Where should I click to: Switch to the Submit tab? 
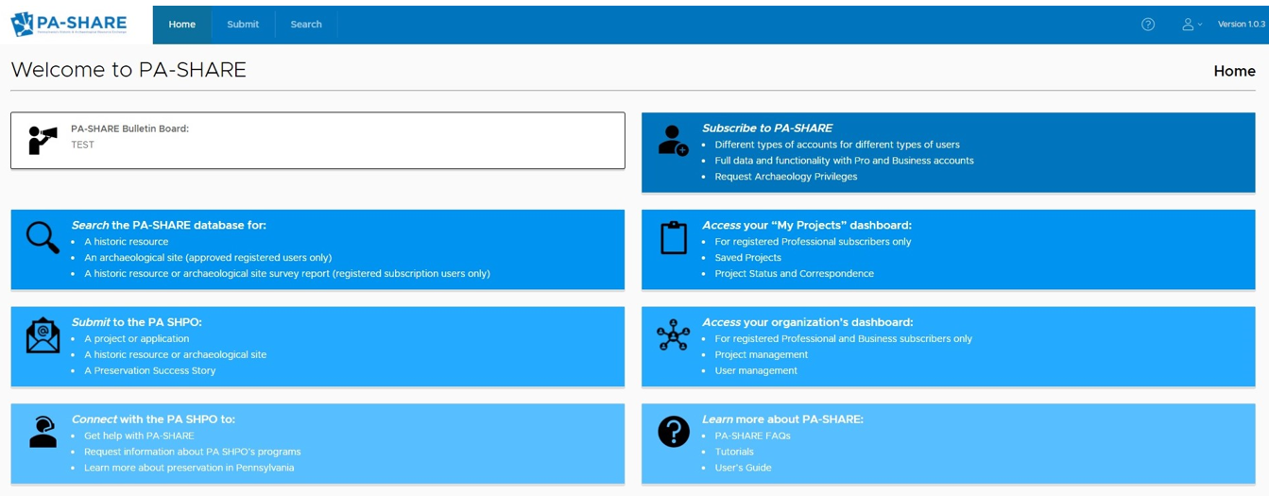[x=243, y=25]
